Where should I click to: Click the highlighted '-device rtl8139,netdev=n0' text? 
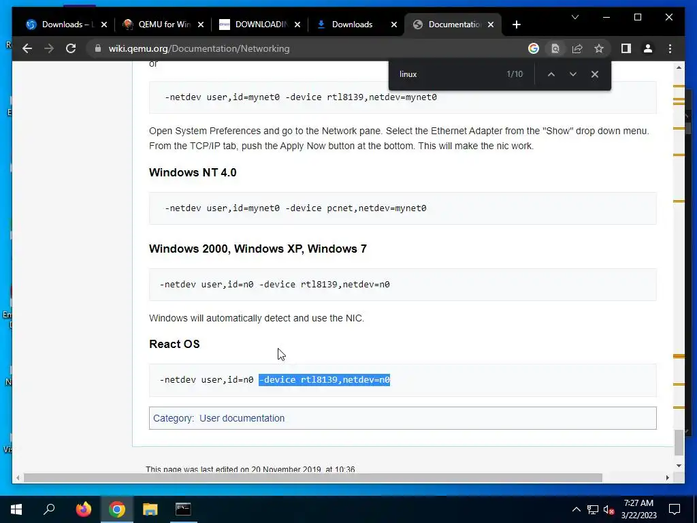325,380
